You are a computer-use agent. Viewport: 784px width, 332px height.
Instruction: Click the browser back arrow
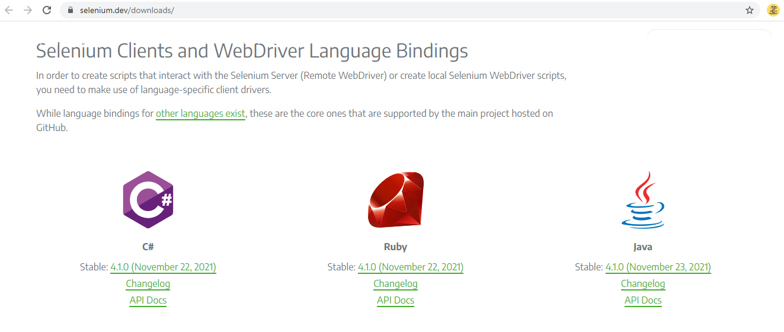(9, 10)
